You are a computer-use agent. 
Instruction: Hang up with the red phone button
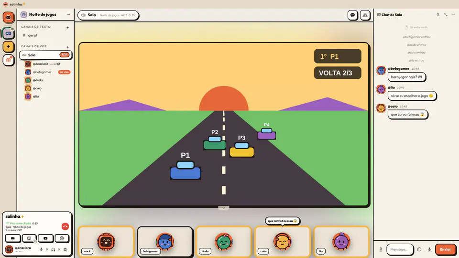(x=66, y=226)
